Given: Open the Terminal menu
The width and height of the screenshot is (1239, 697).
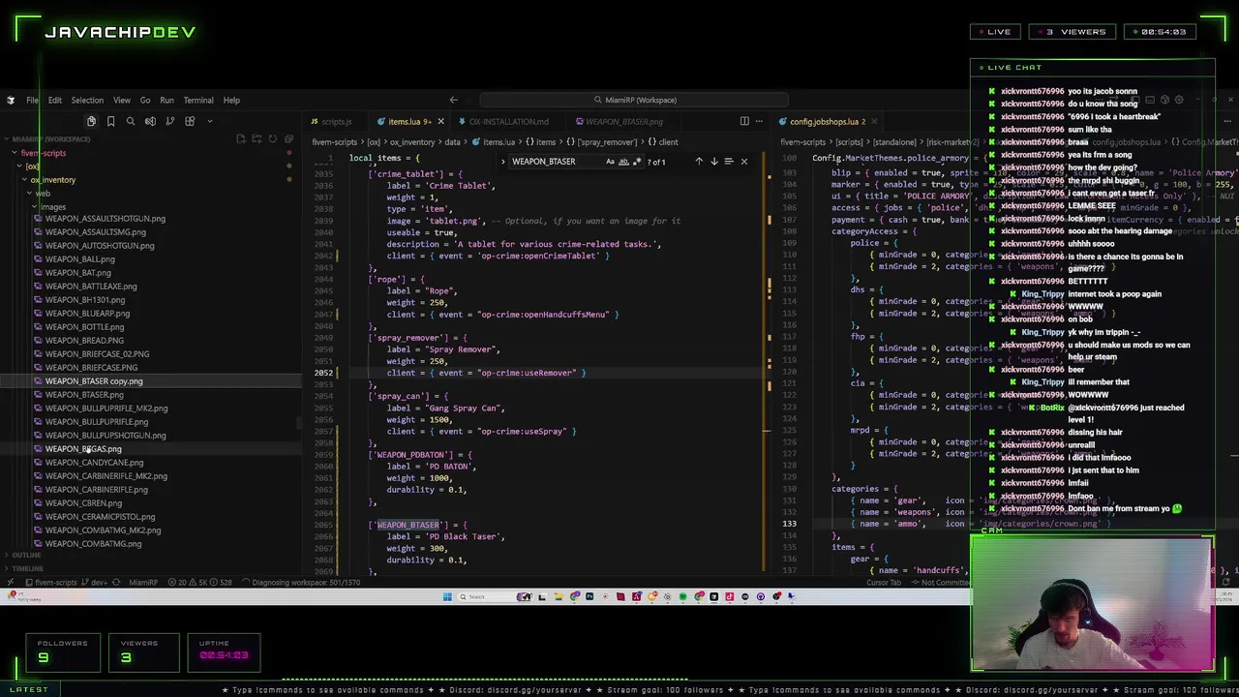Looking at the screenshot, I should click(x=198, y=100).
